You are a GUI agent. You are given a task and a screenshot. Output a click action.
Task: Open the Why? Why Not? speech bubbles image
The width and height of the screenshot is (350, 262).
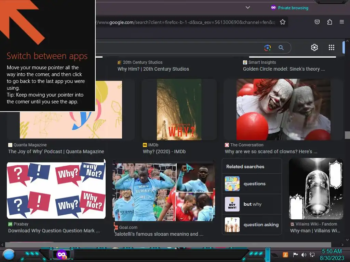pyautogui.click(x=56, y=190)
